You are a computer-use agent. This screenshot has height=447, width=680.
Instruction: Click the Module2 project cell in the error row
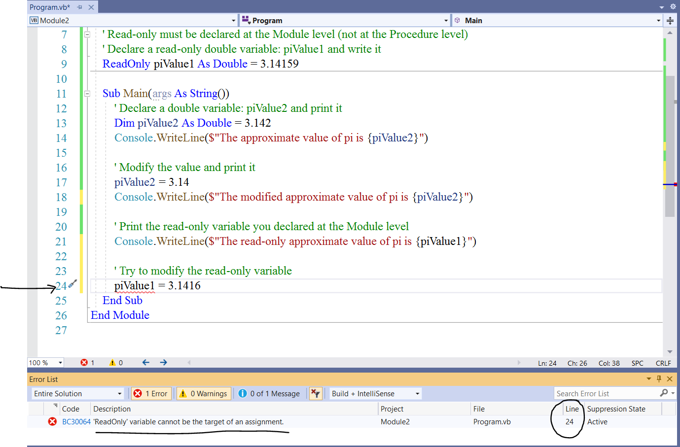point(395,422)
